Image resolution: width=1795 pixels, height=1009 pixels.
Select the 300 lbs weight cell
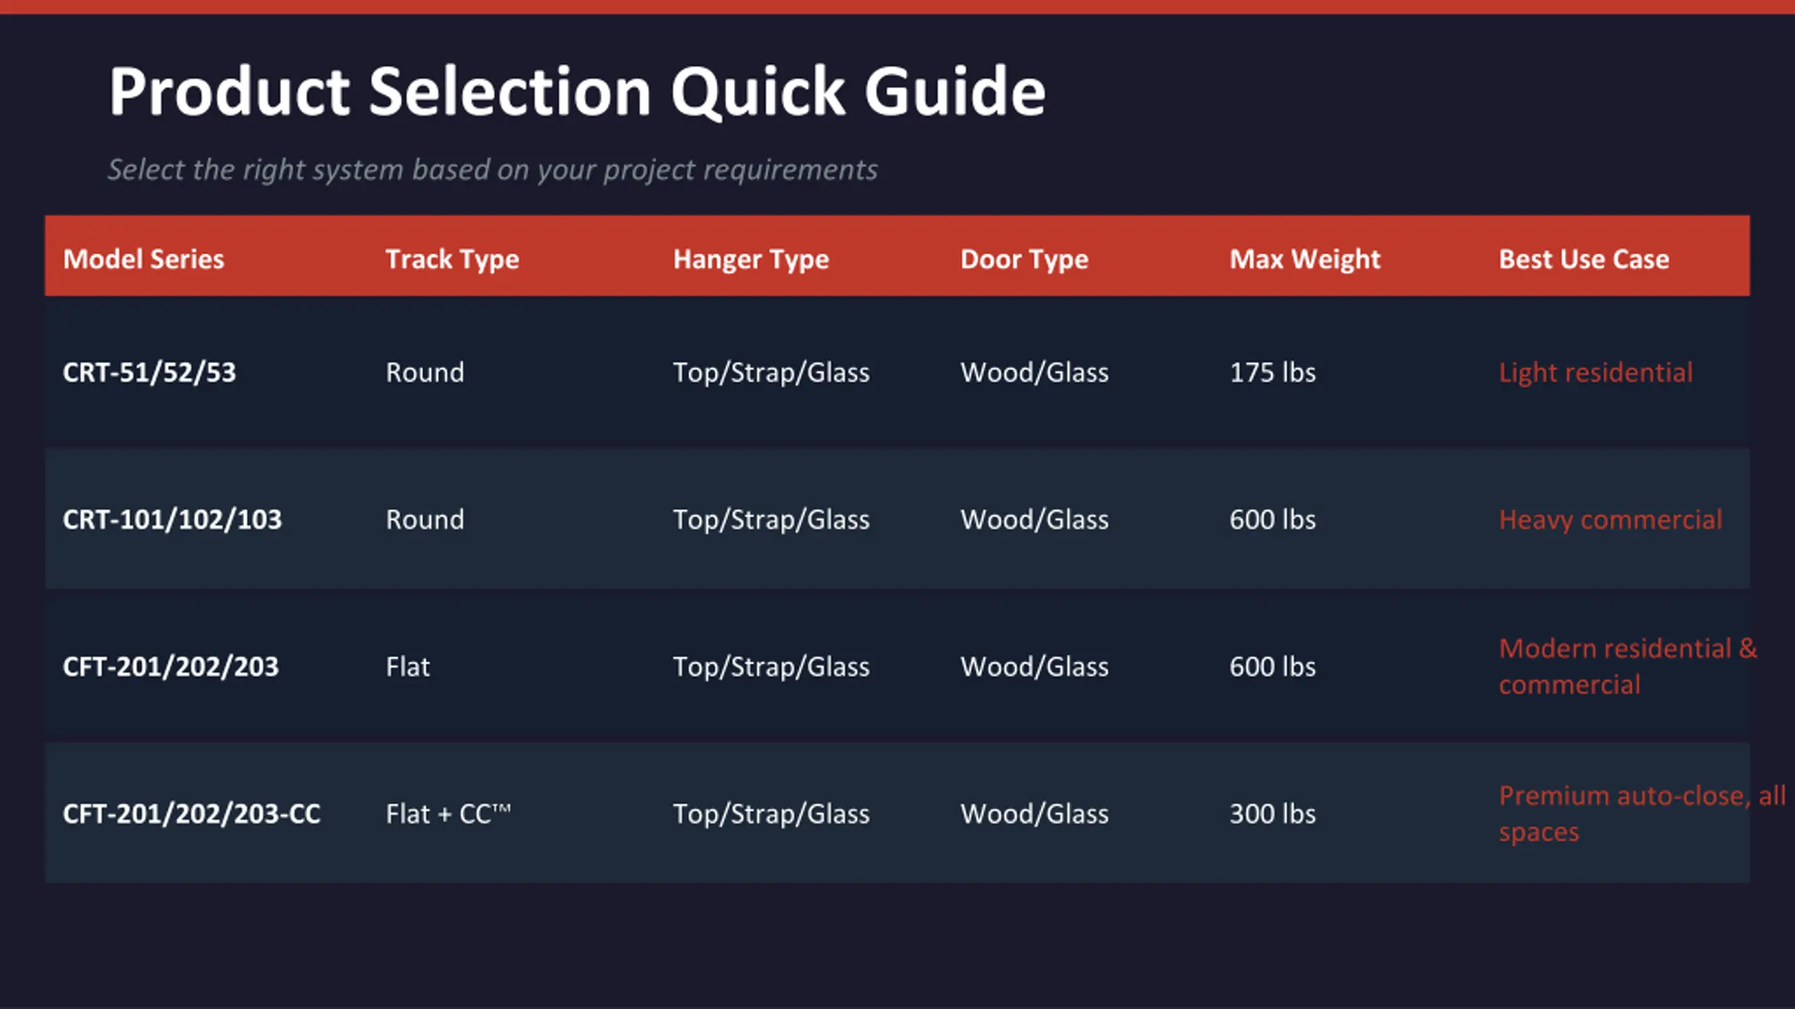click(x=1273, y=814)
